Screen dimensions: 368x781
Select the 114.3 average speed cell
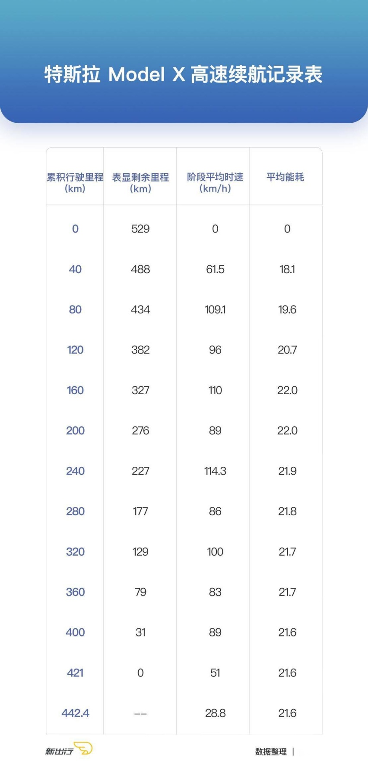215,471
